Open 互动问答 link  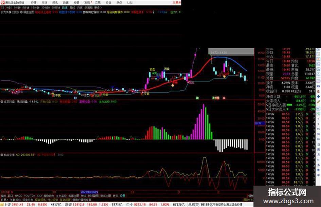coord(65,200)
